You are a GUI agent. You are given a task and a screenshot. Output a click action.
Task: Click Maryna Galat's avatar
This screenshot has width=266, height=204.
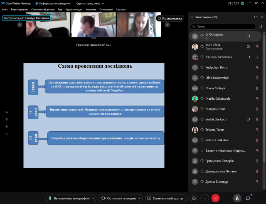pyautogui.click(x=195, y=109)
